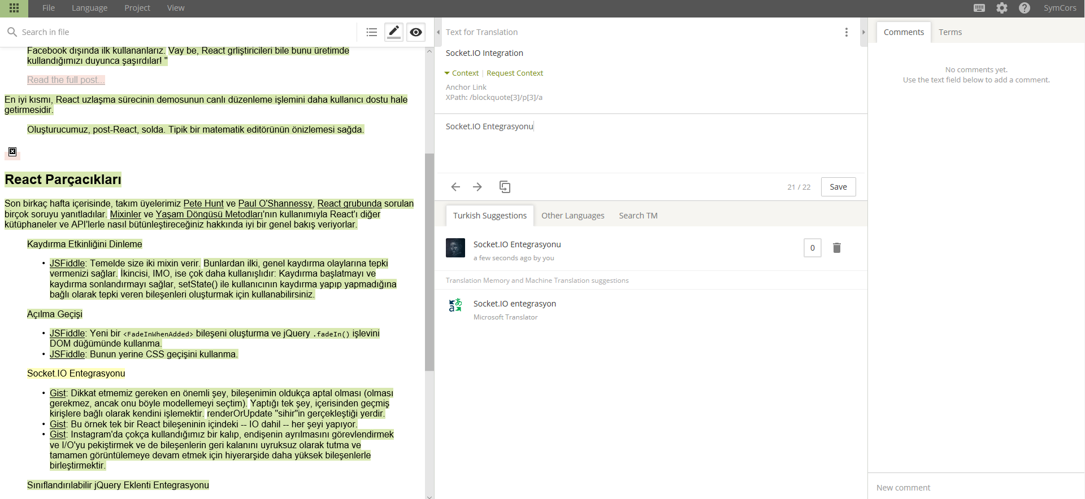Screen dimensions: 1085x499
Task: Click the 'Yaşam Döngüsü Metodları' link
Action: 209,214
